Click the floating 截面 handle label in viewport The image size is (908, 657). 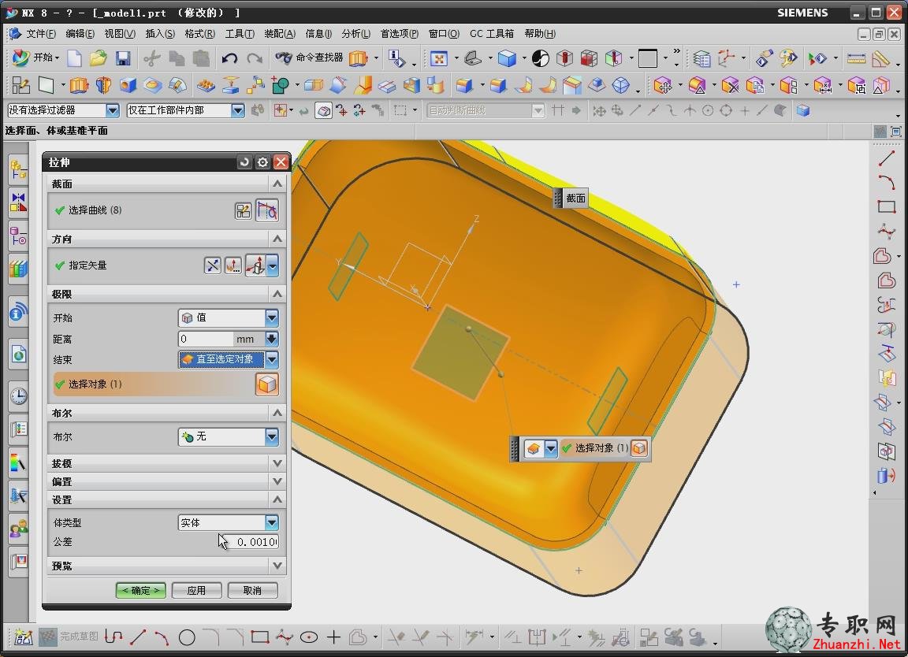[x=575, y=199]
